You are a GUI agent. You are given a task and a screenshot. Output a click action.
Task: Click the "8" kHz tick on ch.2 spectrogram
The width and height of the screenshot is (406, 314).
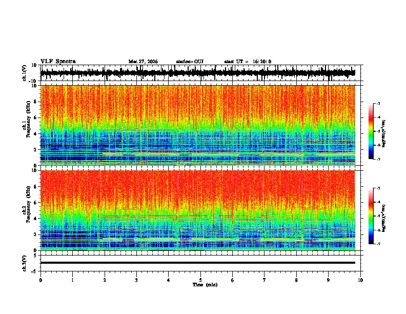click(35, 187)
